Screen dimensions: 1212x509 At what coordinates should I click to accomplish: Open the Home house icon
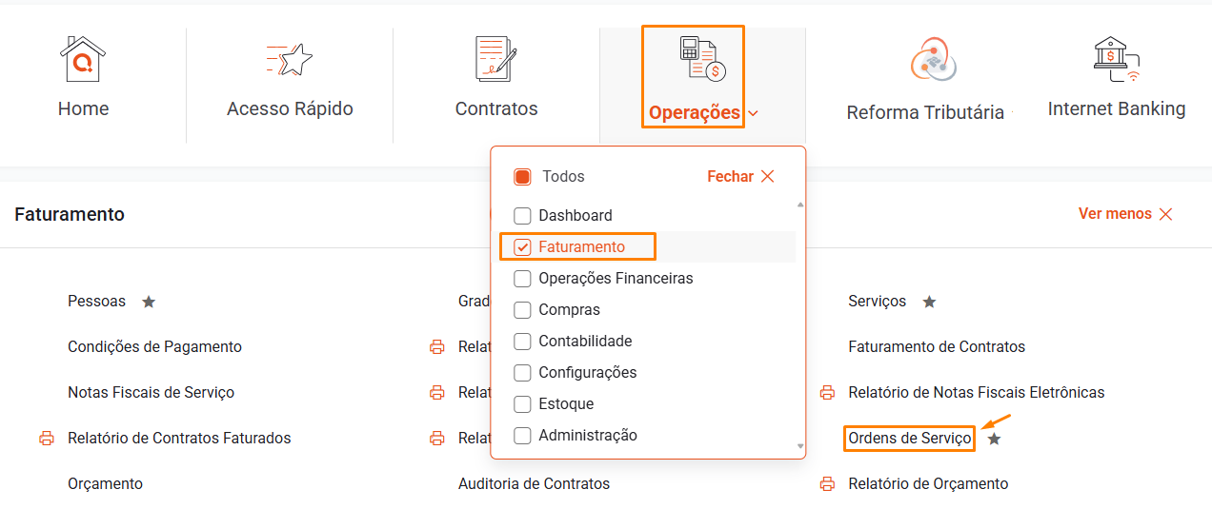click(x=83, y=59)
